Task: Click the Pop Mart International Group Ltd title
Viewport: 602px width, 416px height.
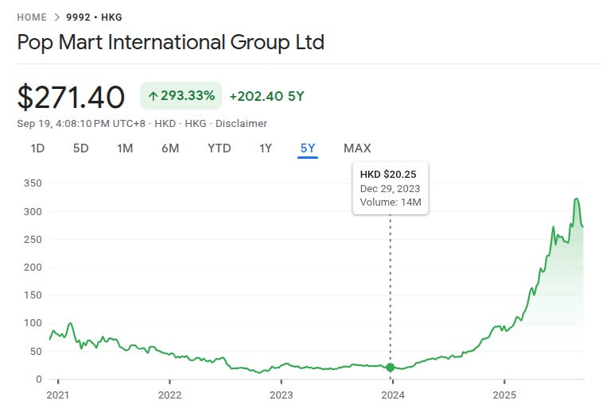Action: tap(171, 42)
